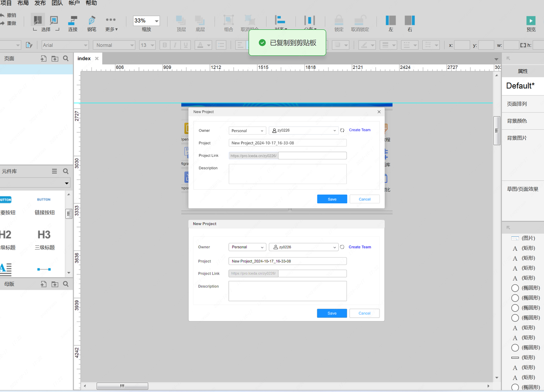
Task: Toggle Bold text formatting
Action: (165, 45)
